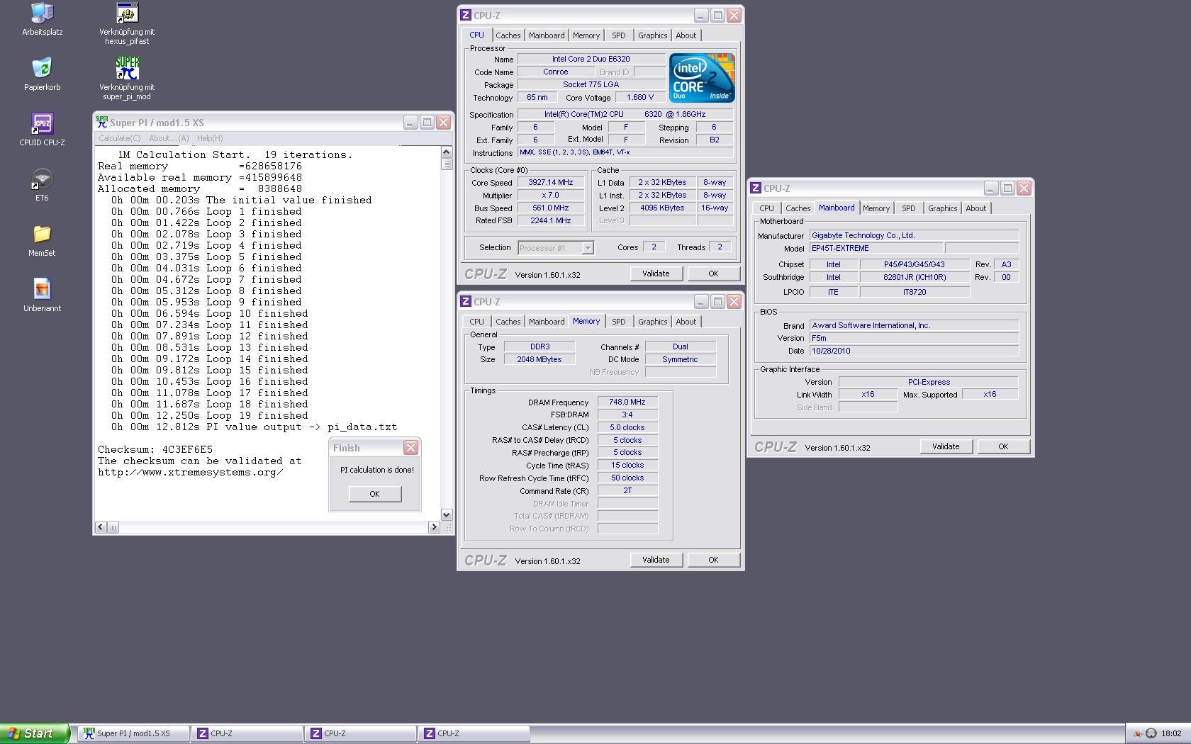Image resolution: width=1191 pixels, height=744 pixels.
Task: Click the BIOS Date 10/28/2010 field
Action: click(x=914, y=351)
